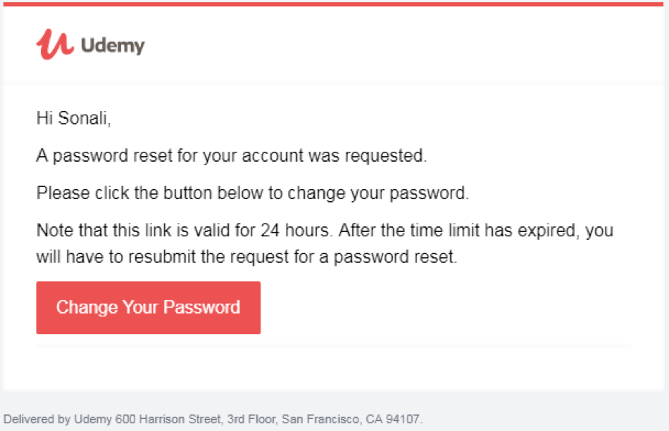Select the greeting line Hi Sonali
669x431 pixels.
pyautogui.click(x=75, y=118)
